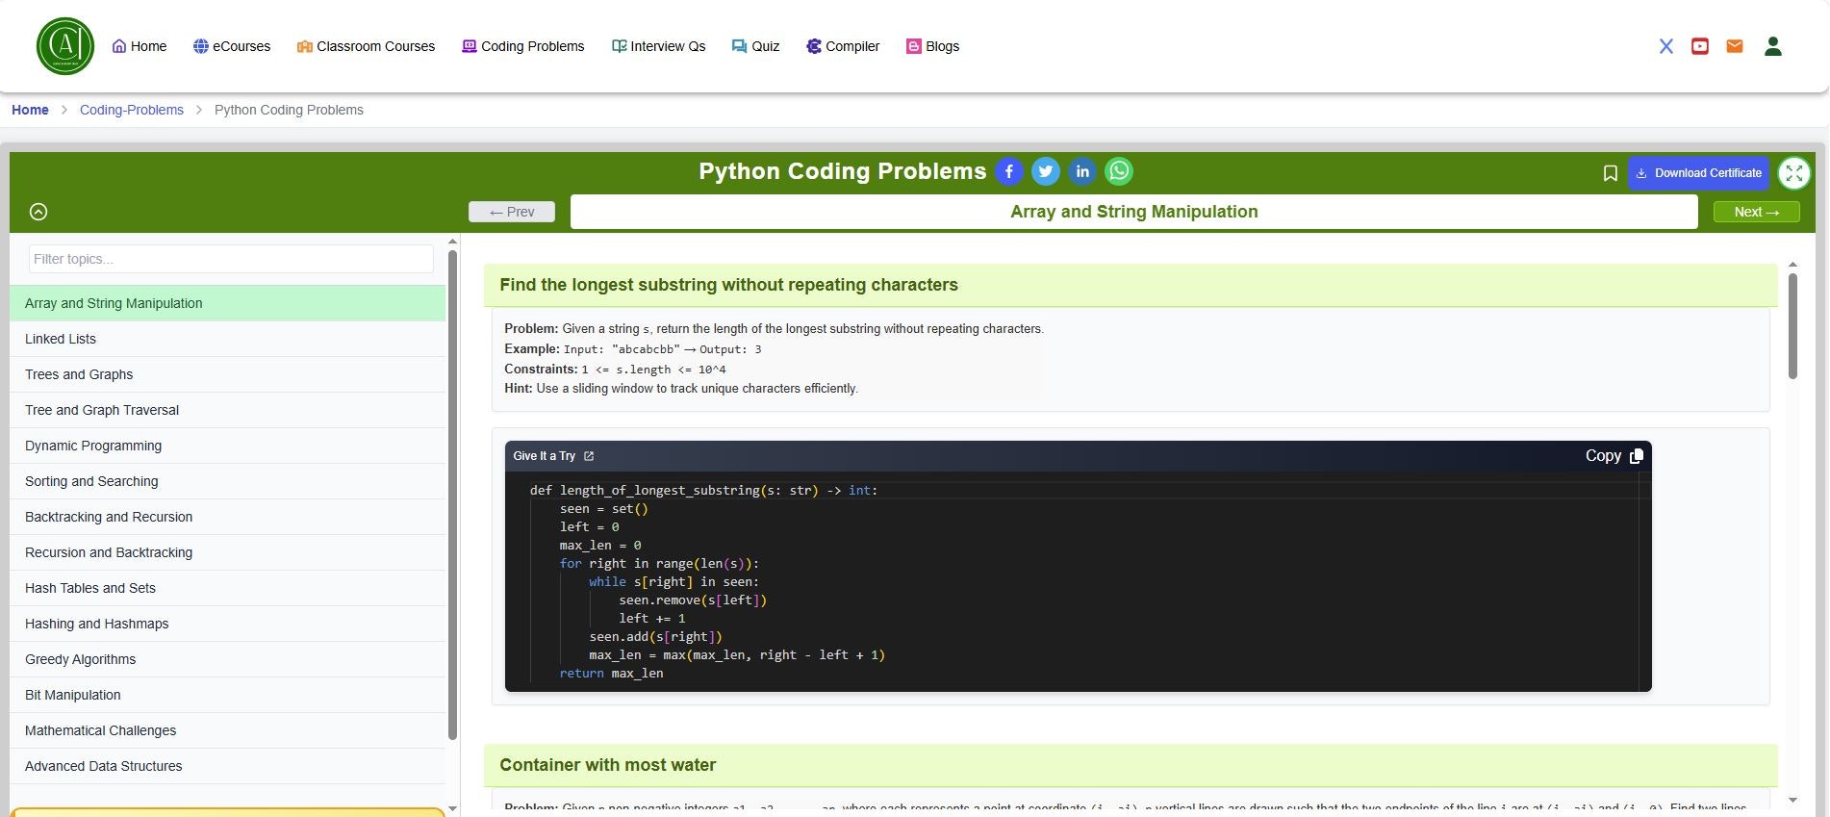Select Backtracking and Recursion topic
Image resolution: width=1830 pixels, height=817 pixels.
[x=227, y=517]
